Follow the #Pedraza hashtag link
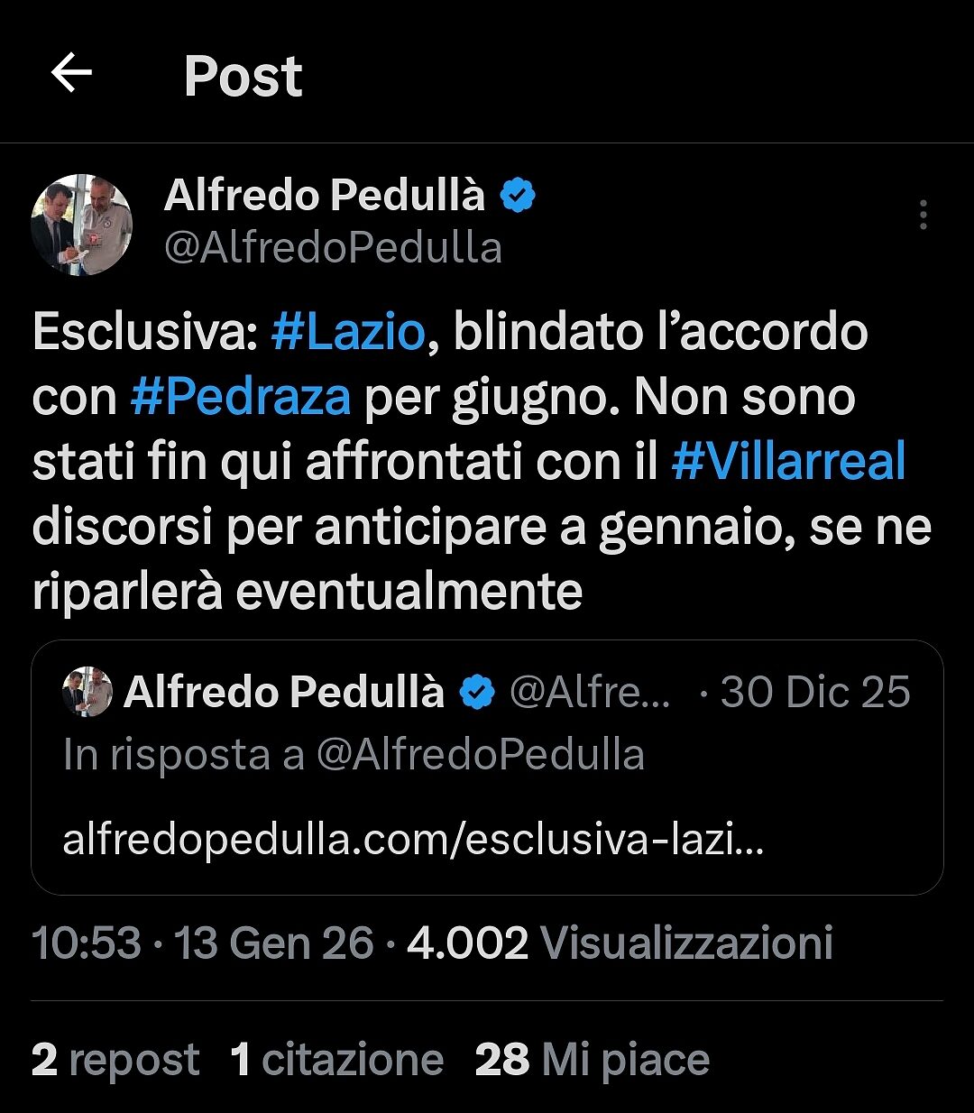Viewport: 974px width, 1113px height. 241,396
